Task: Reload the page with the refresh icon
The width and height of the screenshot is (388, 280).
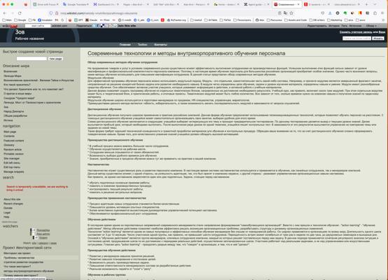Action: [20, 13]
